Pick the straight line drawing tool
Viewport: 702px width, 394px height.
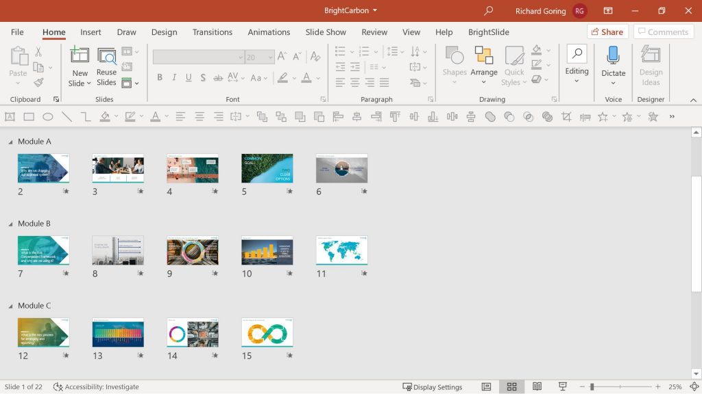(66, 116)
